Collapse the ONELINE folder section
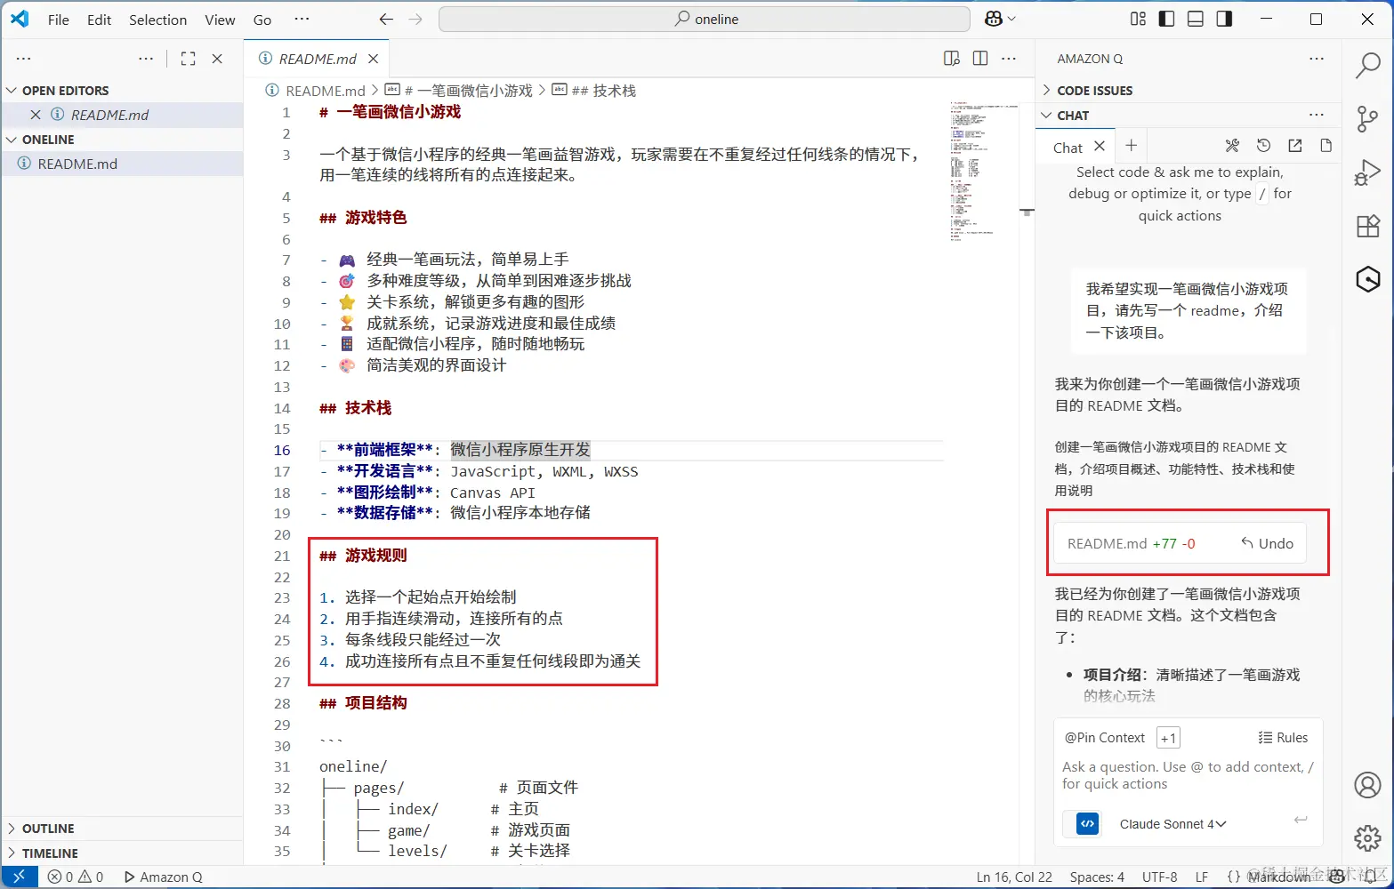1394x889 pixels. pos(123,140)
